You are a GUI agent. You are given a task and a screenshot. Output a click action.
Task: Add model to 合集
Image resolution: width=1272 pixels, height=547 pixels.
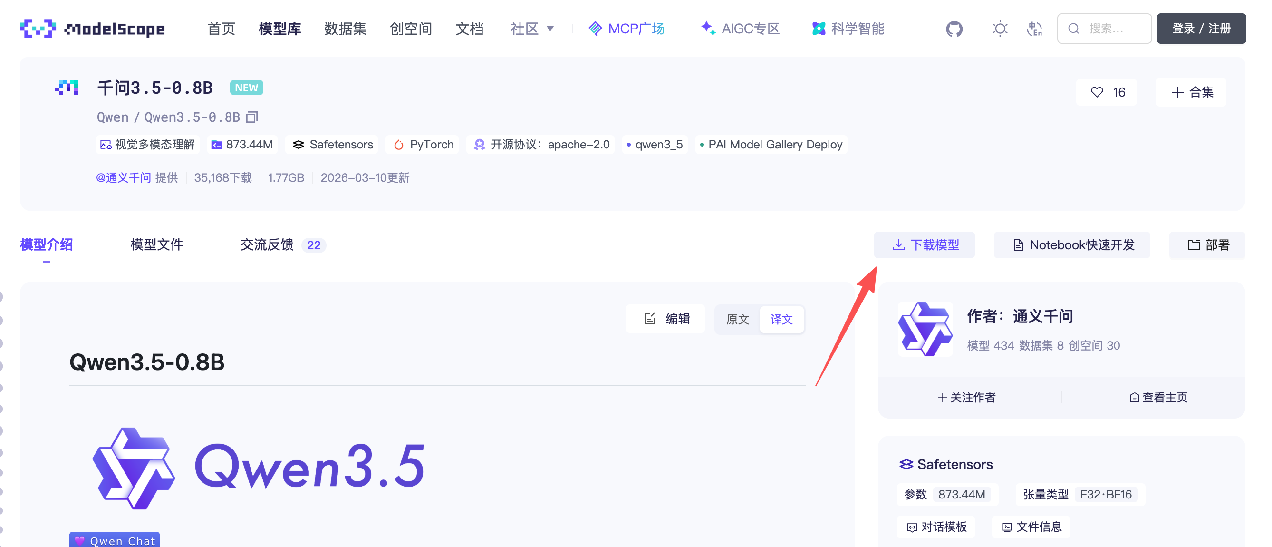1191,92
